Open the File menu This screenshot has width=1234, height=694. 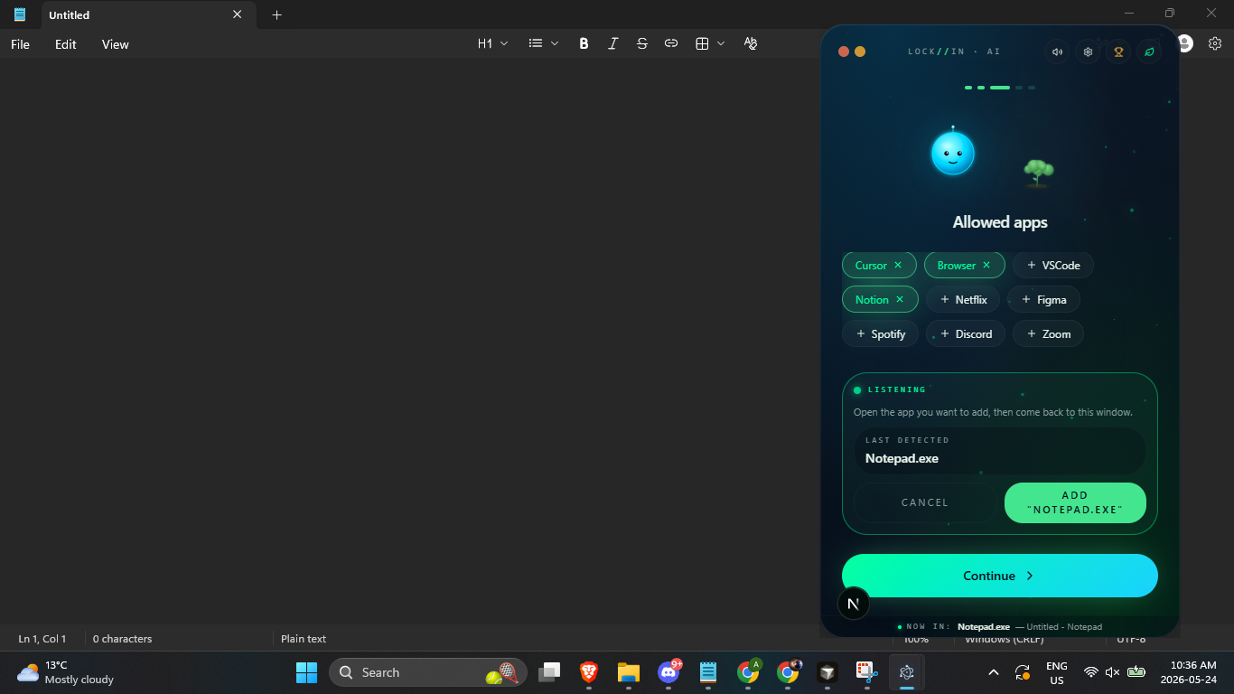pyautogui.click(x=20, y=44)
